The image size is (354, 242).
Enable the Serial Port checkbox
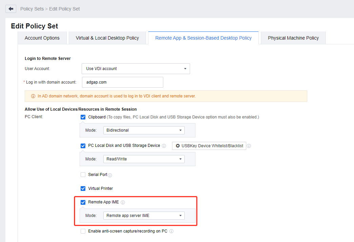click(x=83, y=175)
